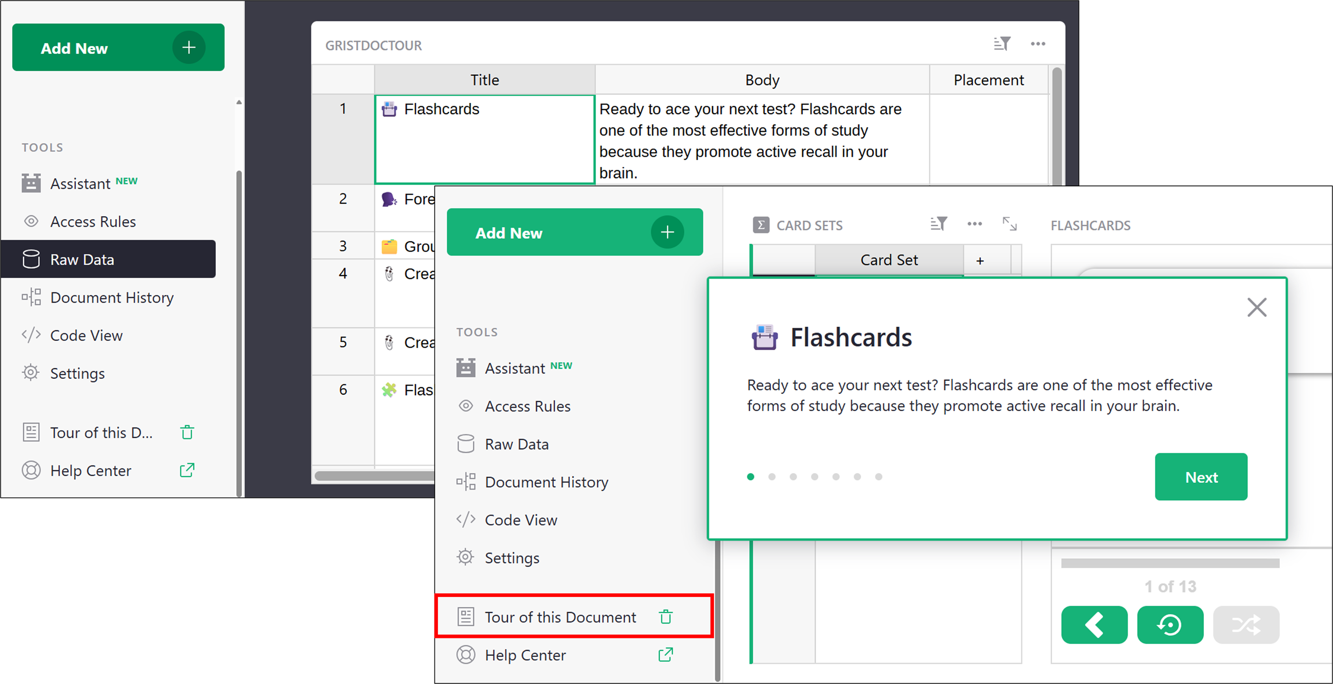1333x684 pixels.
Task: Click the GRISTDOCTOUR sort and filter icon
Action: 1002,44
